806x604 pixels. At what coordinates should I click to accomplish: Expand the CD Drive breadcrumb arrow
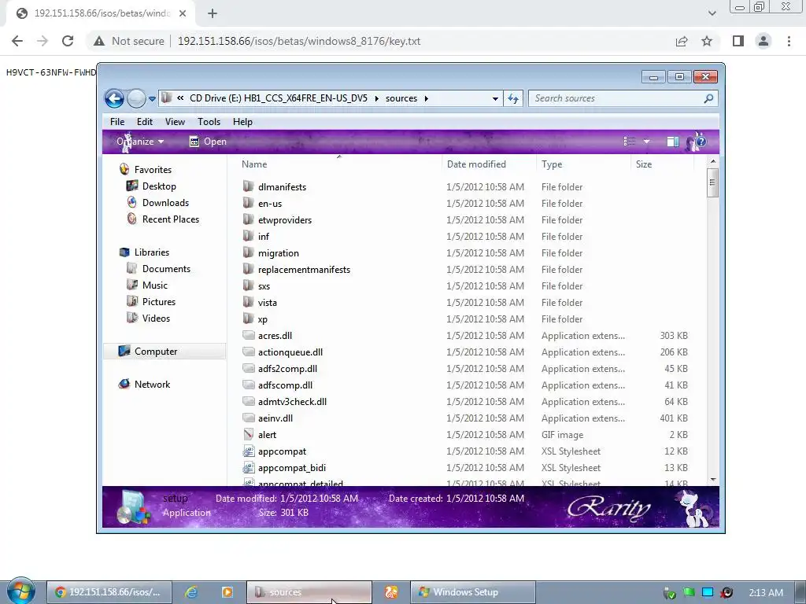pyautogui.click(x=376, y=98)
